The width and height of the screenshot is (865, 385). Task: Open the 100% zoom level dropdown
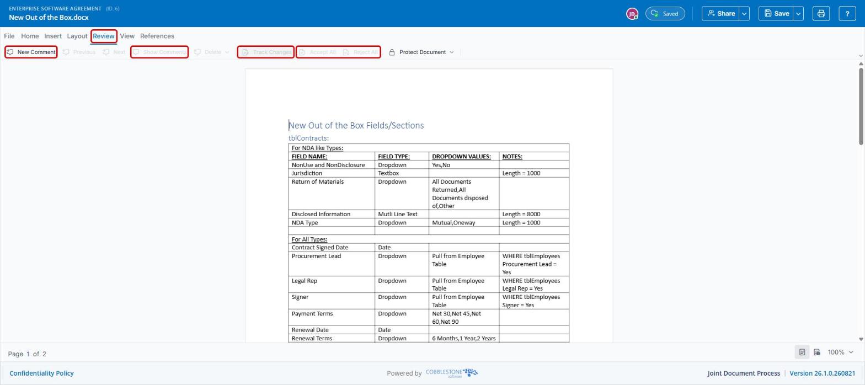point(840,352)
